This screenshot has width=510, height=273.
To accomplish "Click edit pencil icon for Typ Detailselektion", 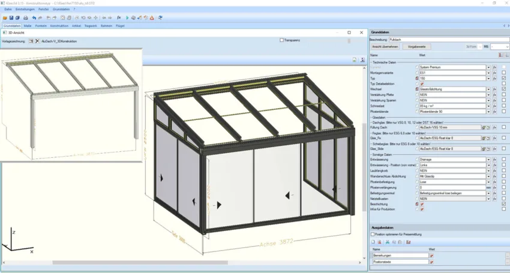I will pyautogui.click(x=422, y=84).
